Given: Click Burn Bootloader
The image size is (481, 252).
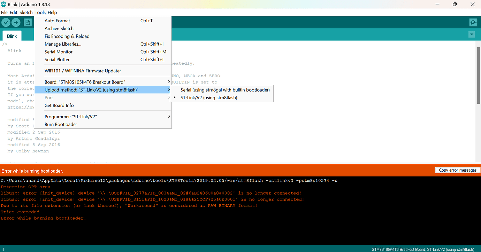Looking at the screenshot, I should pos(61,124).
